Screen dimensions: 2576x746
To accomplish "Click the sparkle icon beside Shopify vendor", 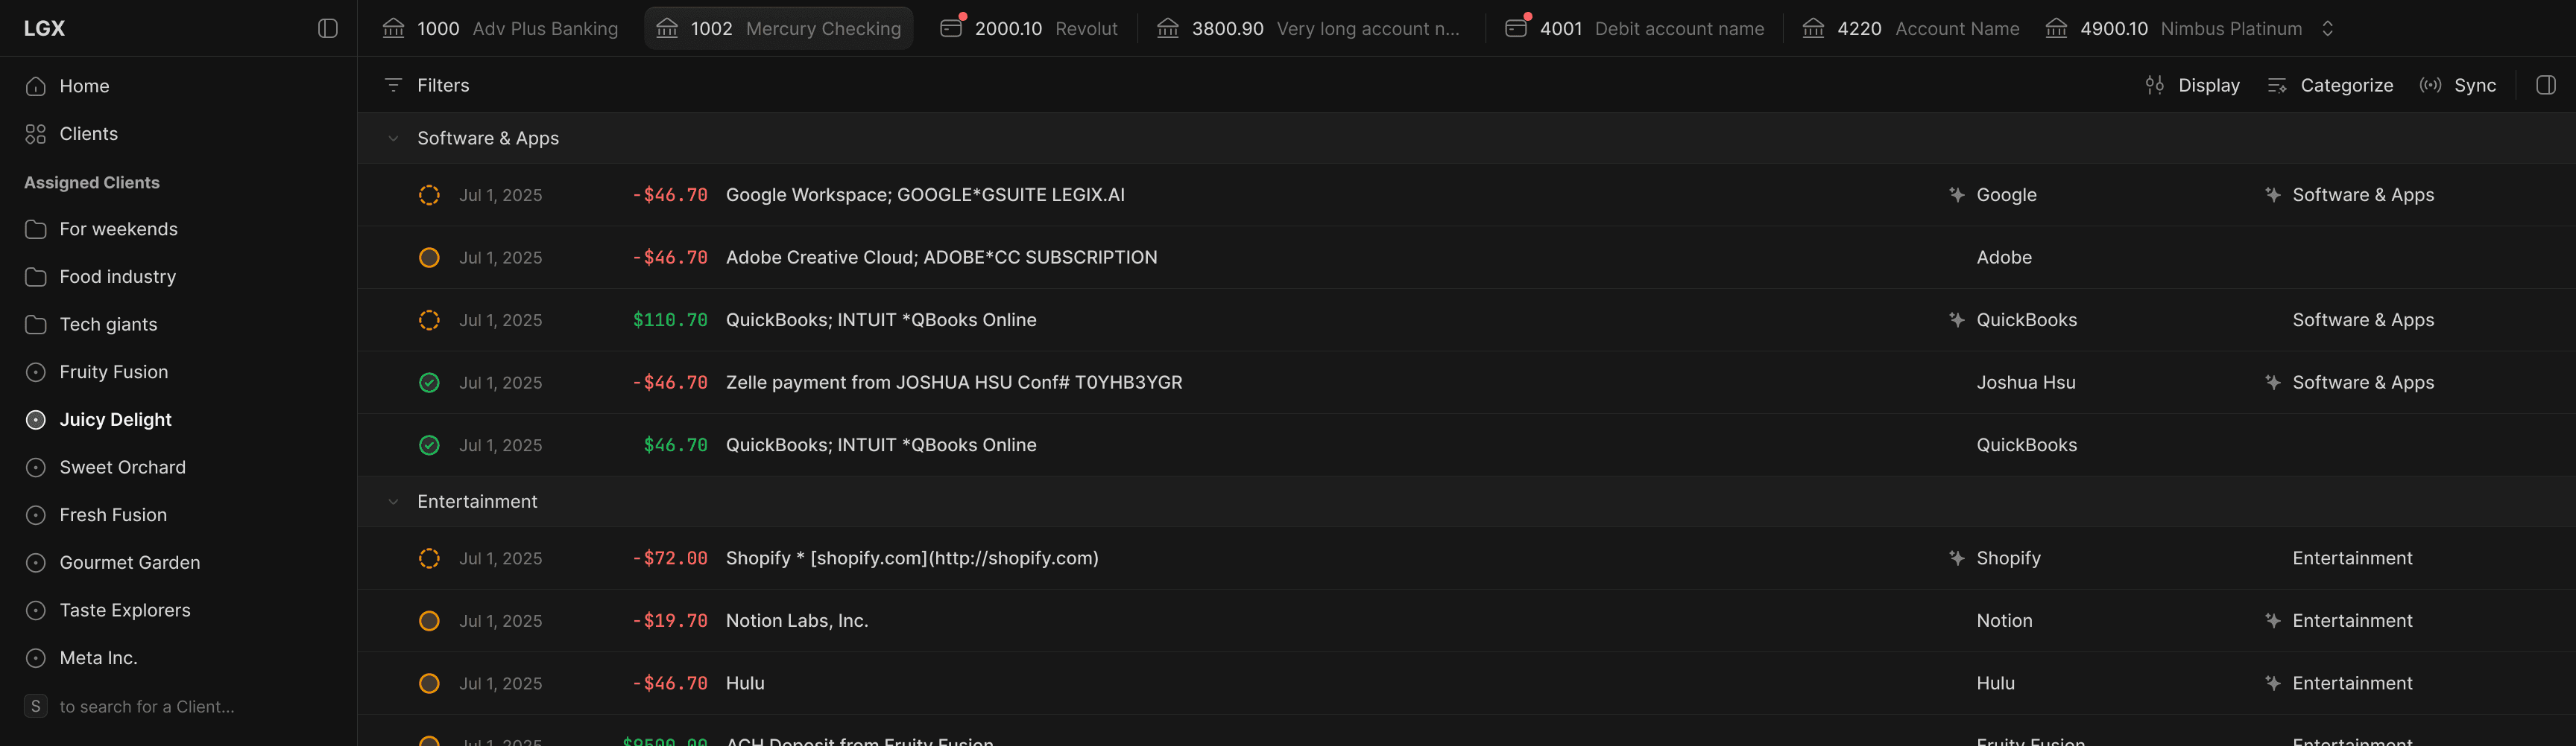I will pos(1957,558).
